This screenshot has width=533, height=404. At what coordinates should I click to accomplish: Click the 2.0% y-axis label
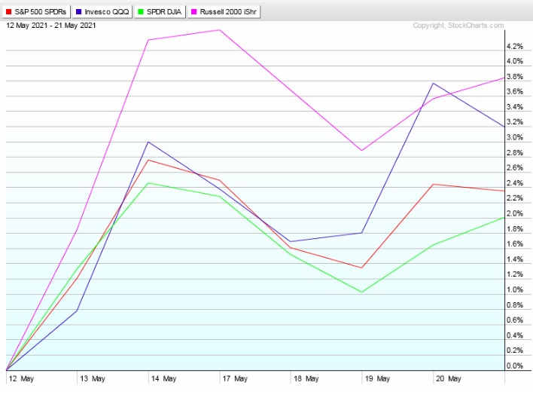[515, 213]
